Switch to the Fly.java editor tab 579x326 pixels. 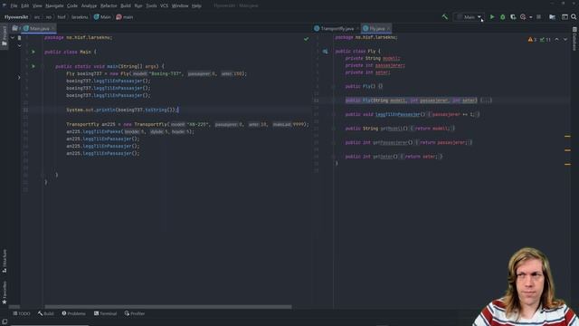pos(376,28)
